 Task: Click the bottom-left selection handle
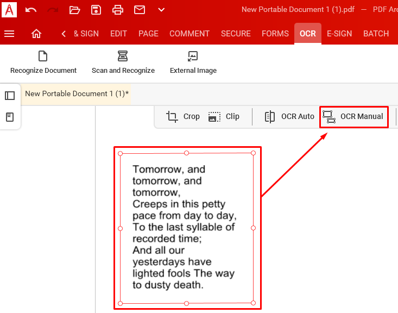pyautogui.click(x=121, y=303)
